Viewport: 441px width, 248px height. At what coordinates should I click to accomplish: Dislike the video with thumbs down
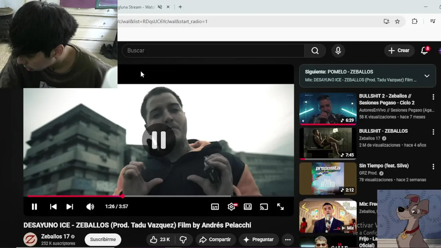tap(183, 239)
